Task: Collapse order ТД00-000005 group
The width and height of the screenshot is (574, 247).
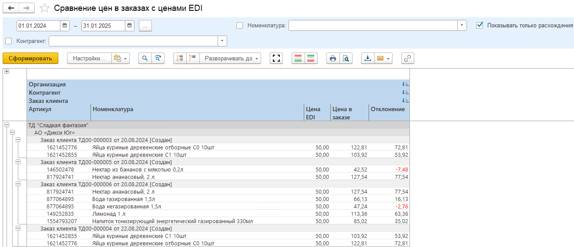Action: click(x=18, y=161)
